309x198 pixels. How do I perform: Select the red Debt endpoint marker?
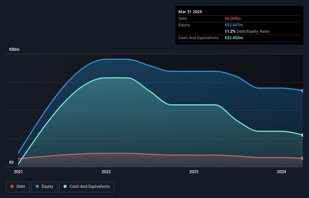tap(303, 158)
